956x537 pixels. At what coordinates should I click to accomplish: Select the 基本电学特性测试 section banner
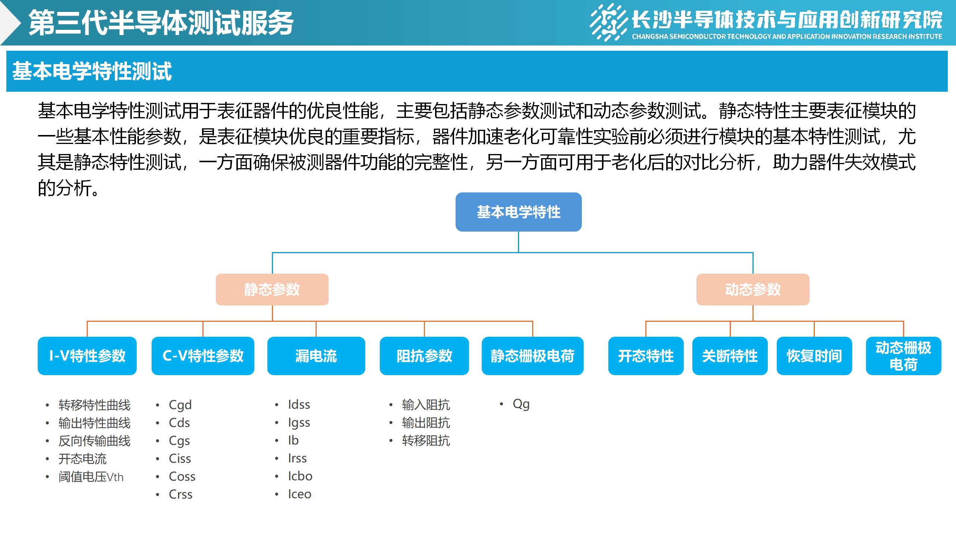point(477,71)
